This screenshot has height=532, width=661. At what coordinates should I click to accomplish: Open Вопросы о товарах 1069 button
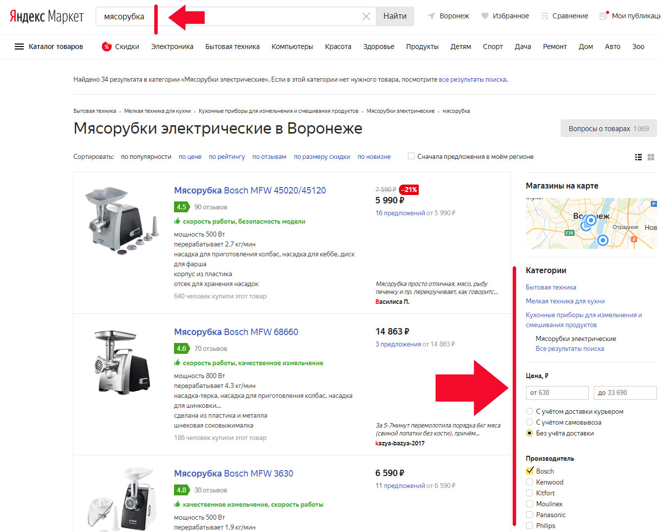pos(609,128)
